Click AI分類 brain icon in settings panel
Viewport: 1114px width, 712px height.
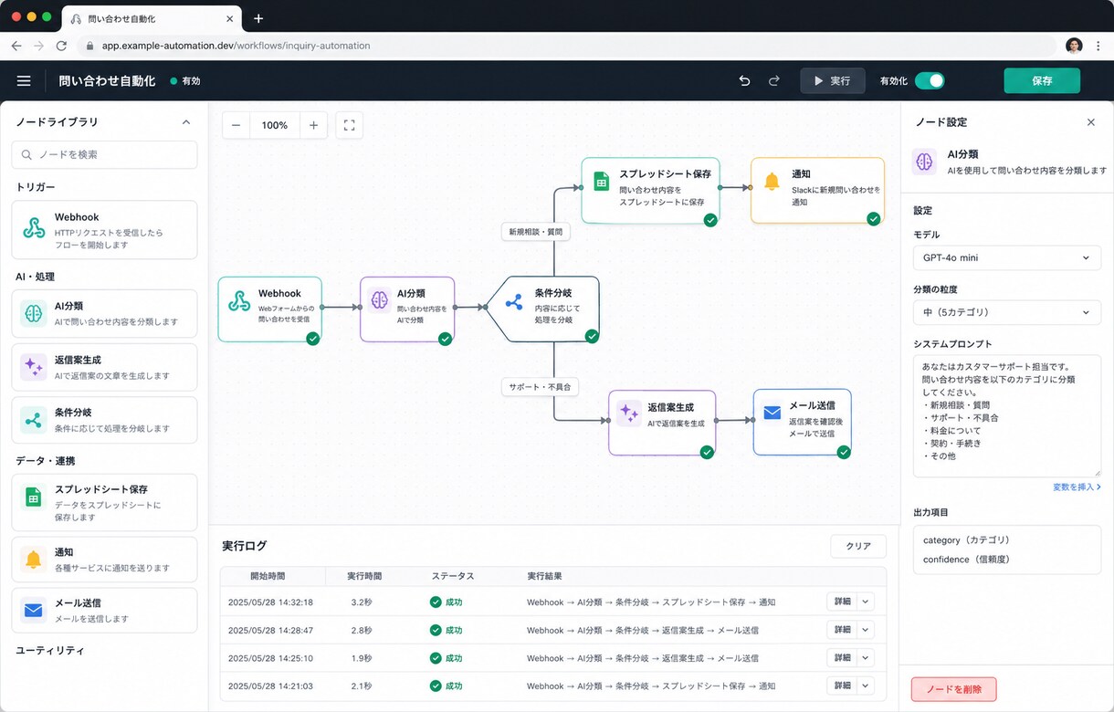click(924, 162)
